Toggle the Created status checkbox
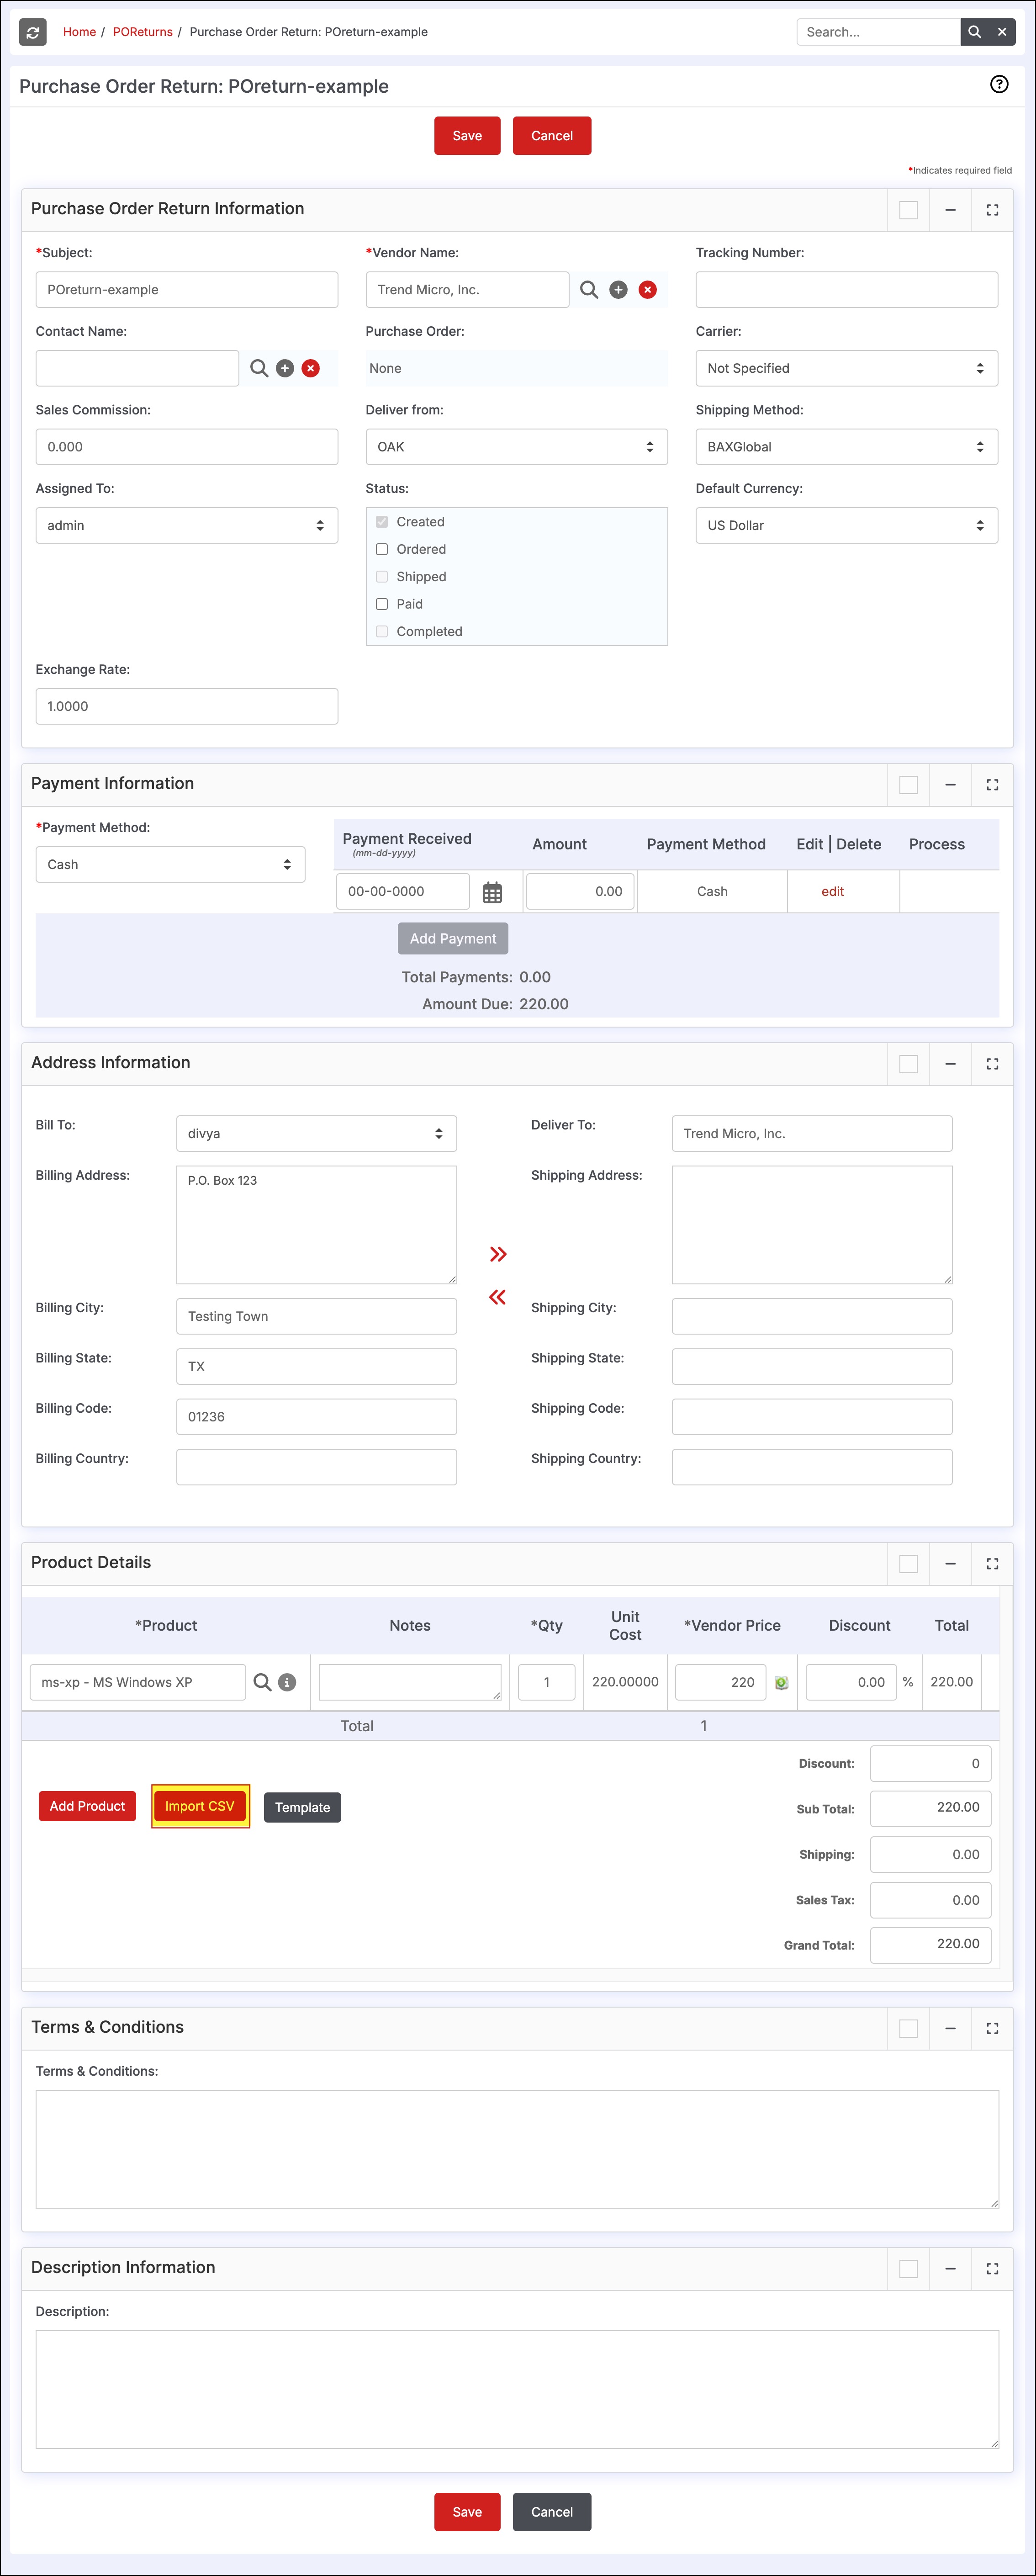Image resolution: width=1036 pixels, height=2576 pixels. point(382,522)
